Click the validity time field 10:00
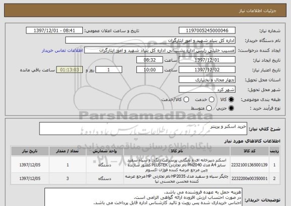Viewport: 291px width, 206px height. (150, 70)
